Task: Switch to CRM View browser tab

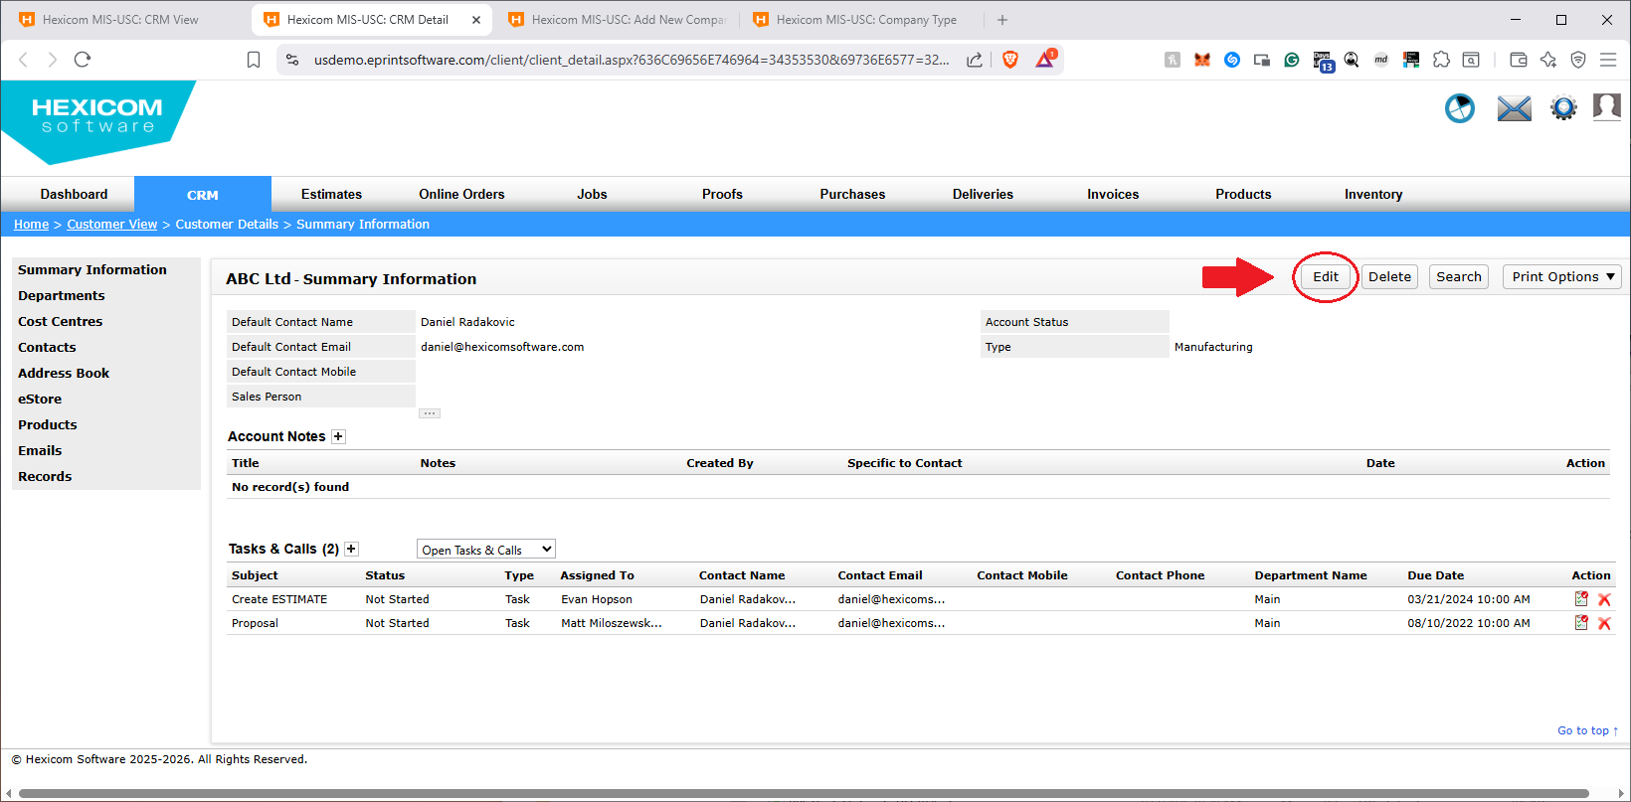Action: (120, 20)
